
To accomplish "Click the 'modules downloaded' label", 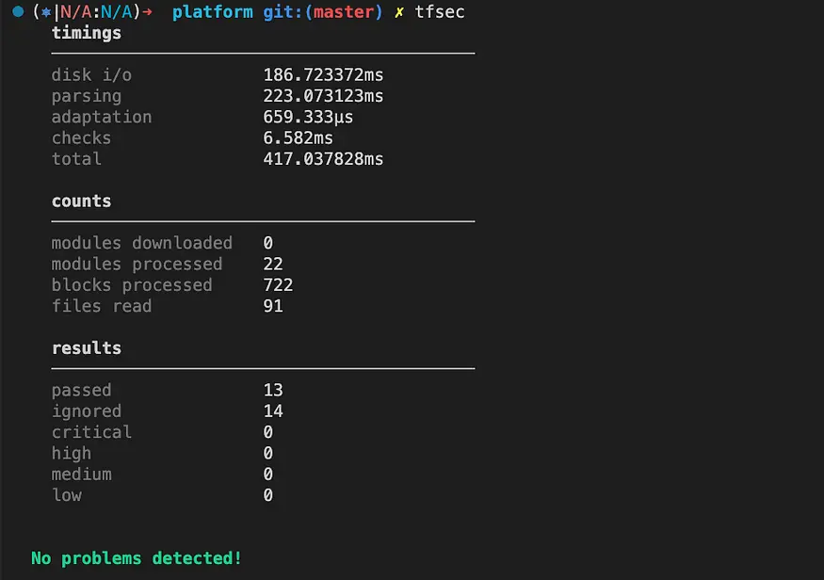I will tap(141, 243).
